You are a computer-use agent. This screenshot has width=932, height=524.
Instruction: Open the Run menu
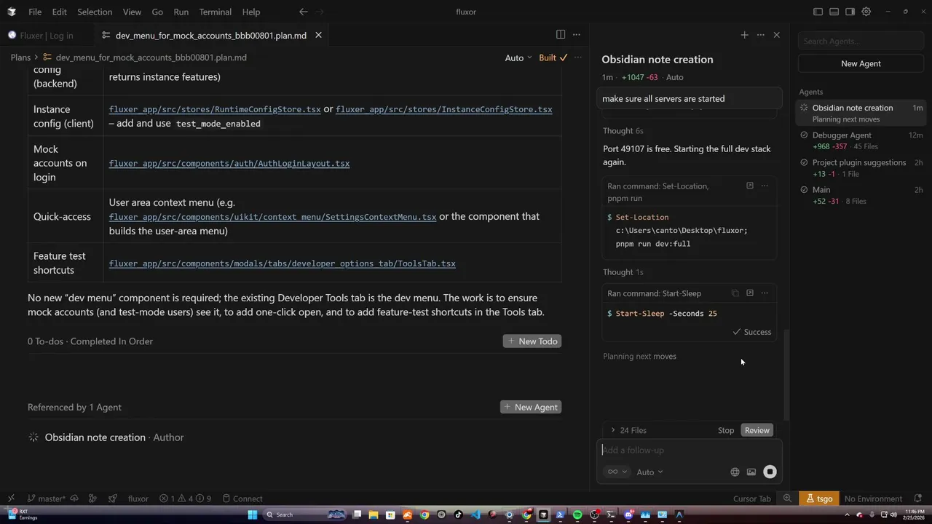pyautogui.click(x=181, y=12)
